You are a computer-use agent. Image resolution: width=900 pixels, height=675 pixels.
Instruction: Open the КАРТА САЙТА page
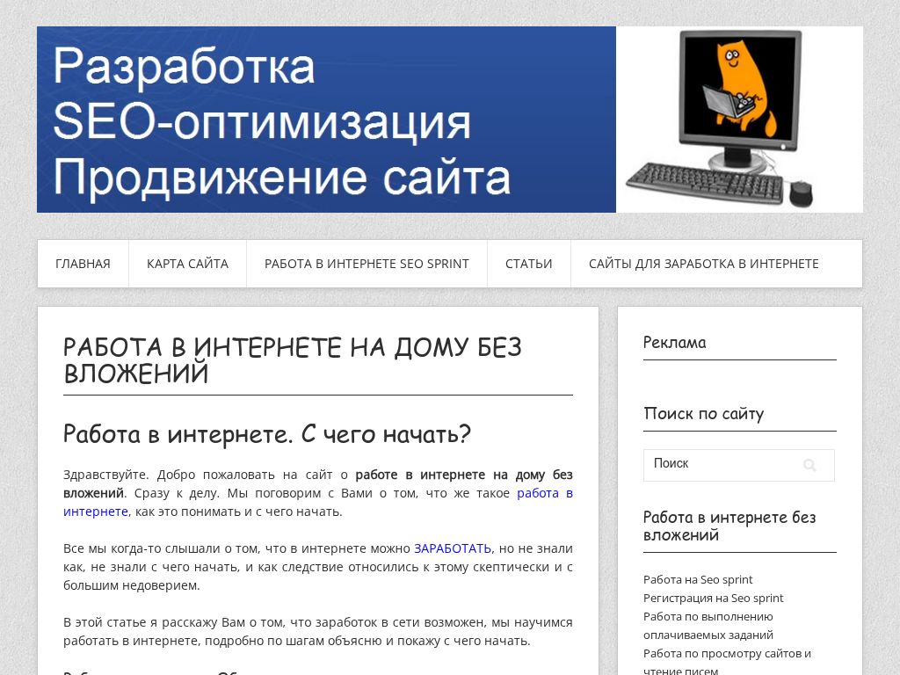click(x=187, y=263)
